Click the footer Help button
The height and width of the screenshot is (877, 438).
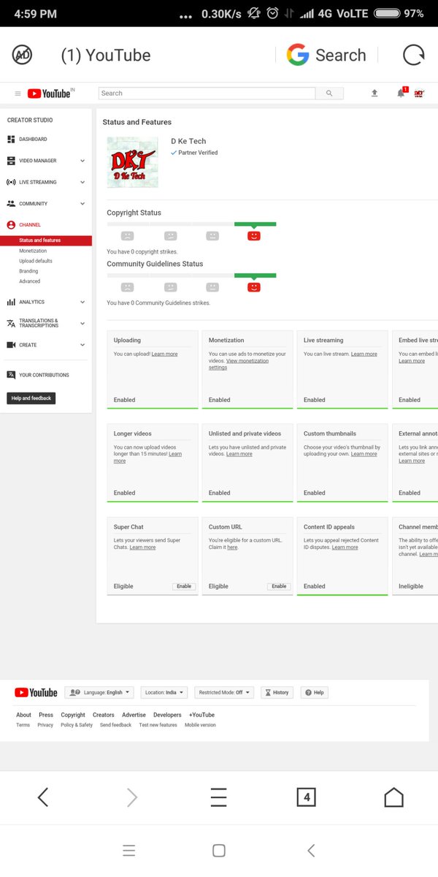click(315, 692)
